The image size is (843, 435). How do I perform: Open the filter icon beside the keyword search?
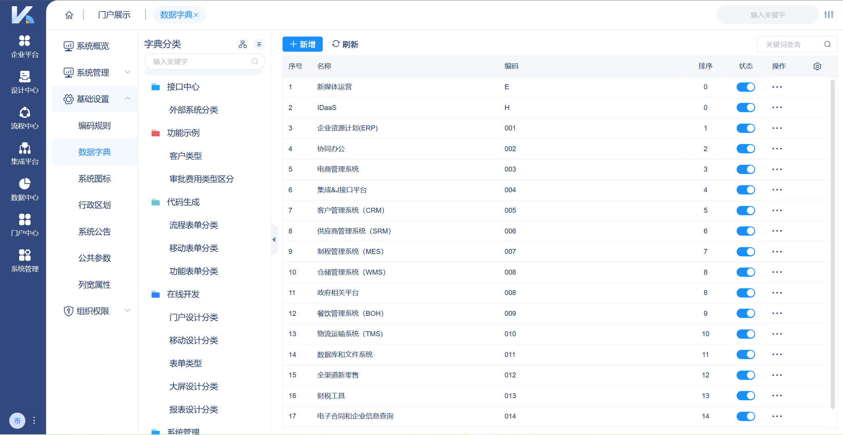coord(829,14)
